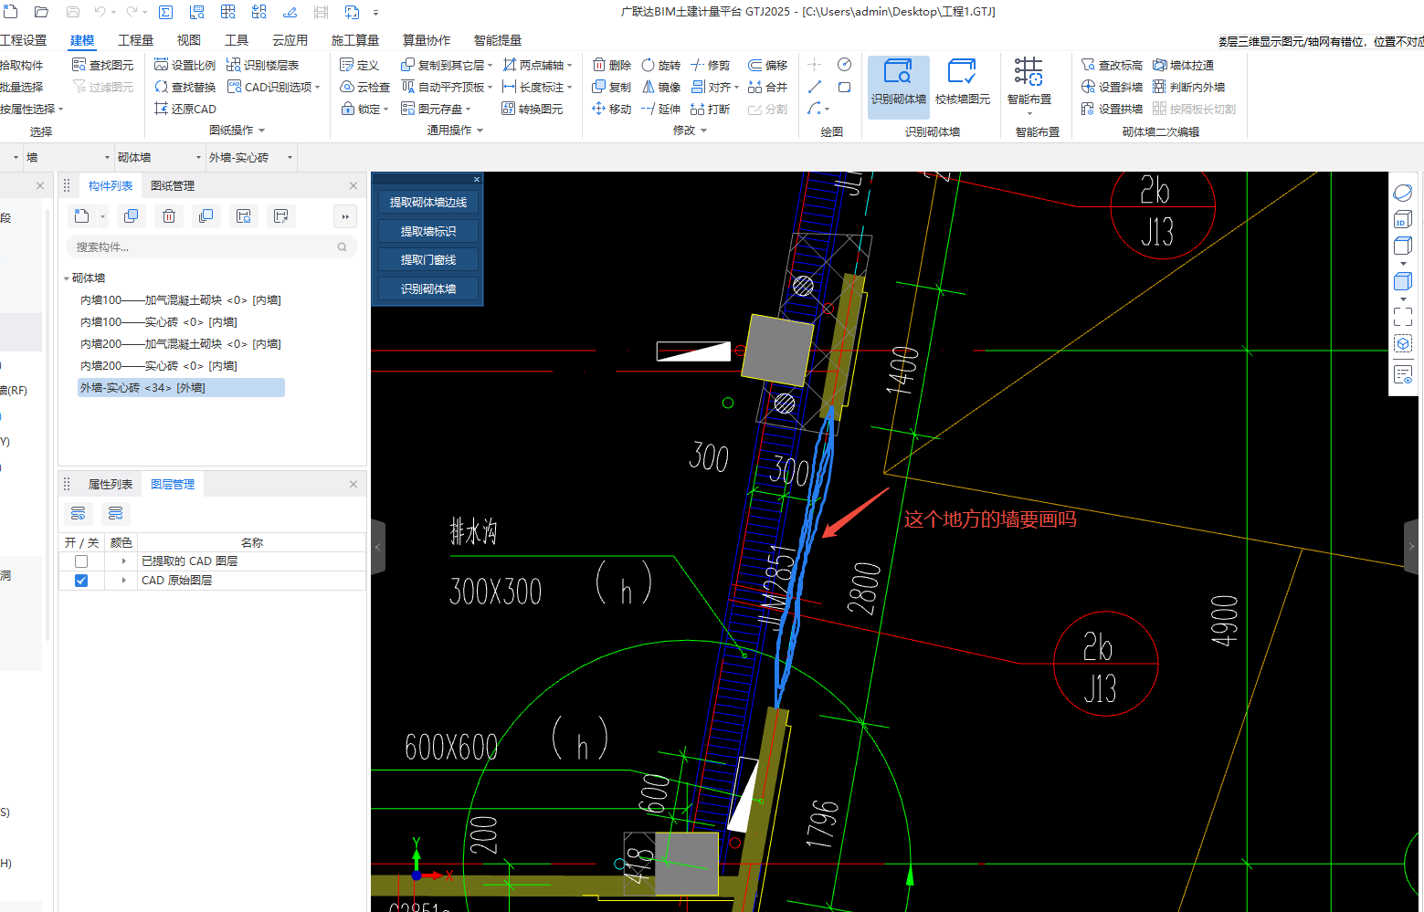Switch to the 属性列表 tab
Image resolution: width=1424 pixels, height=912 pixels.
coord(110,484)
